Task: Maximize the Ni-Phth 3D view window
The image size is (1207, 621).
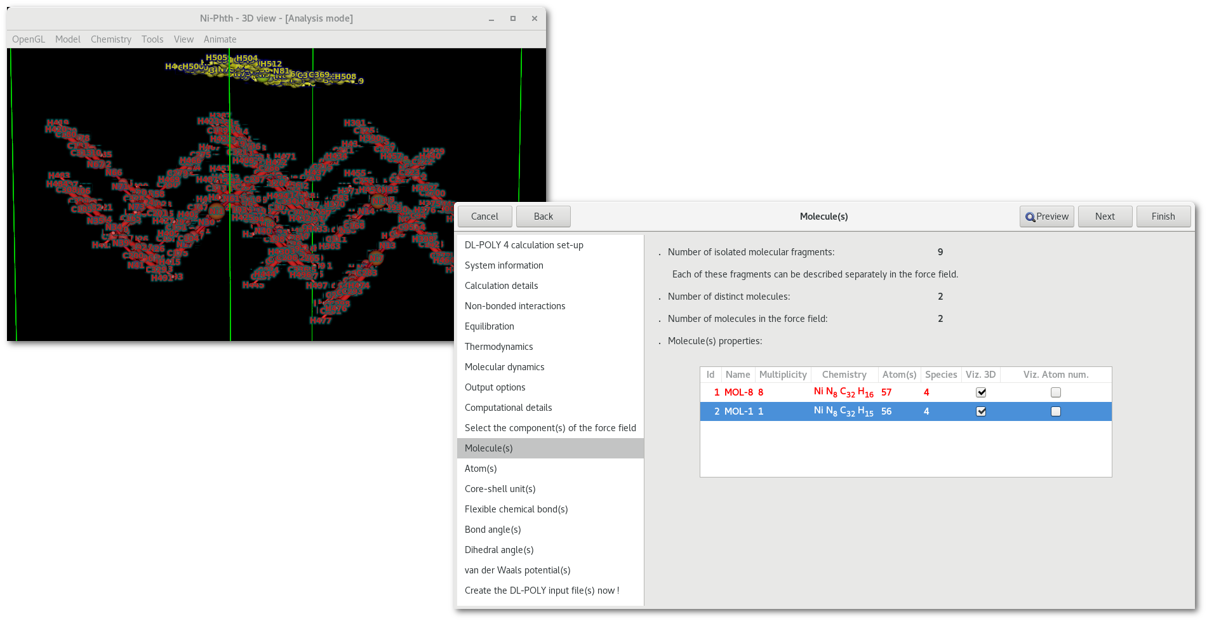Action: pos(513,18)
